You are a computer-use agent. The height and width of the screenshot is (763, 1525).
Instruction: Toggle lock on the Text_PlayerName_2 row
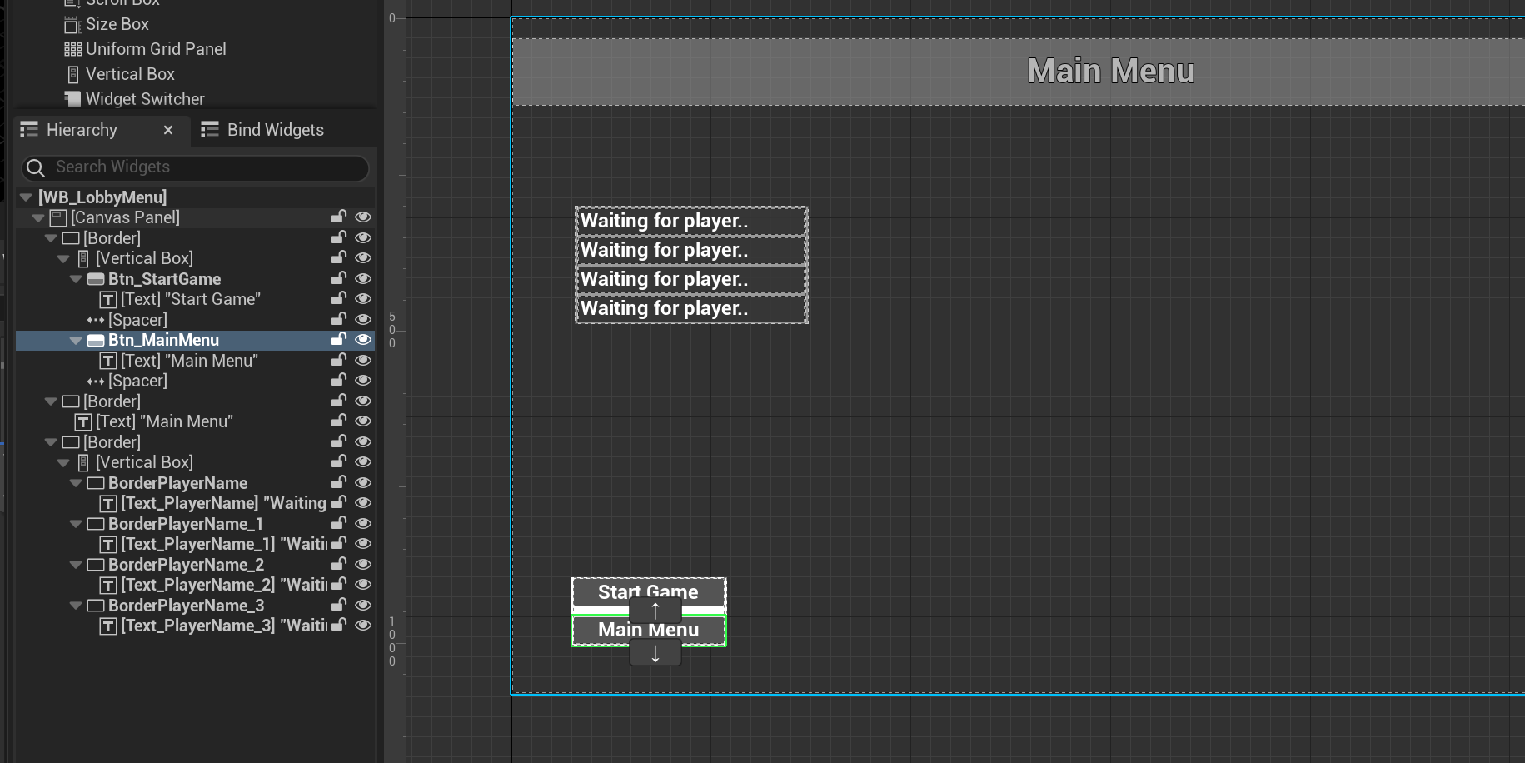coord(338,585)
